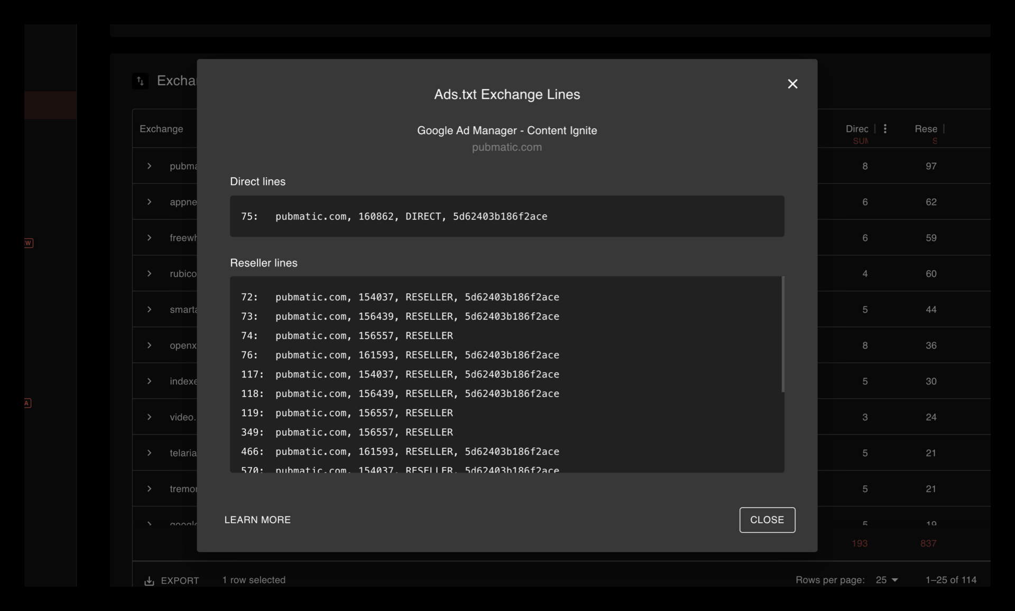1015x611 pixels.
Task: Click the Reseller lines heading
Action: pos(263,263)
